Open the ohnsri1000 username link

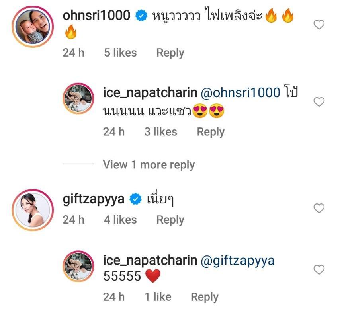point(96,16)
